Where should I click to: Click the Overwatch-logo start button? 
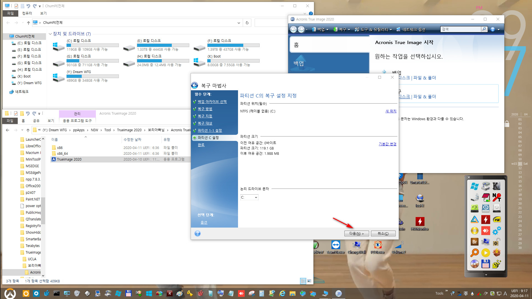[x=10, y=293]
